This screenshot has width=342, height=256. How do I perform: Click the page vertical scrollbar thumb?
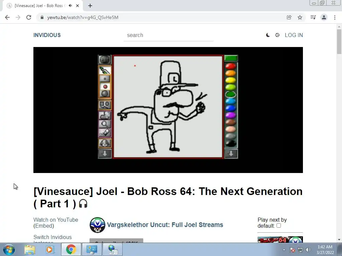pos(339,41)
